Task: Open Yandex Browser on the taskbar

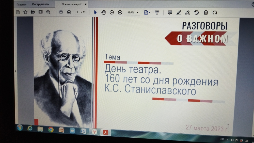Action: point(94,132)
